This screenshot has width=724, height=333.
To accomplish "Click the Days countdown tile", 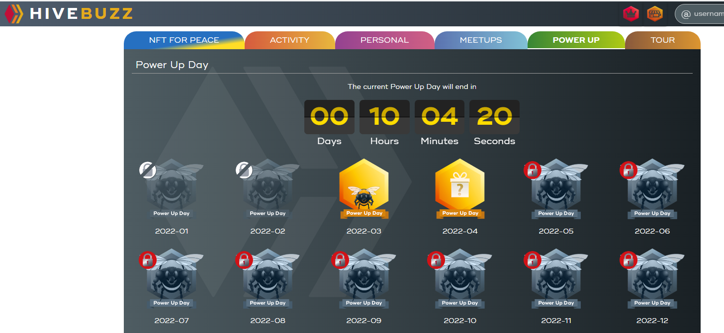I will [x=329, y=117].
